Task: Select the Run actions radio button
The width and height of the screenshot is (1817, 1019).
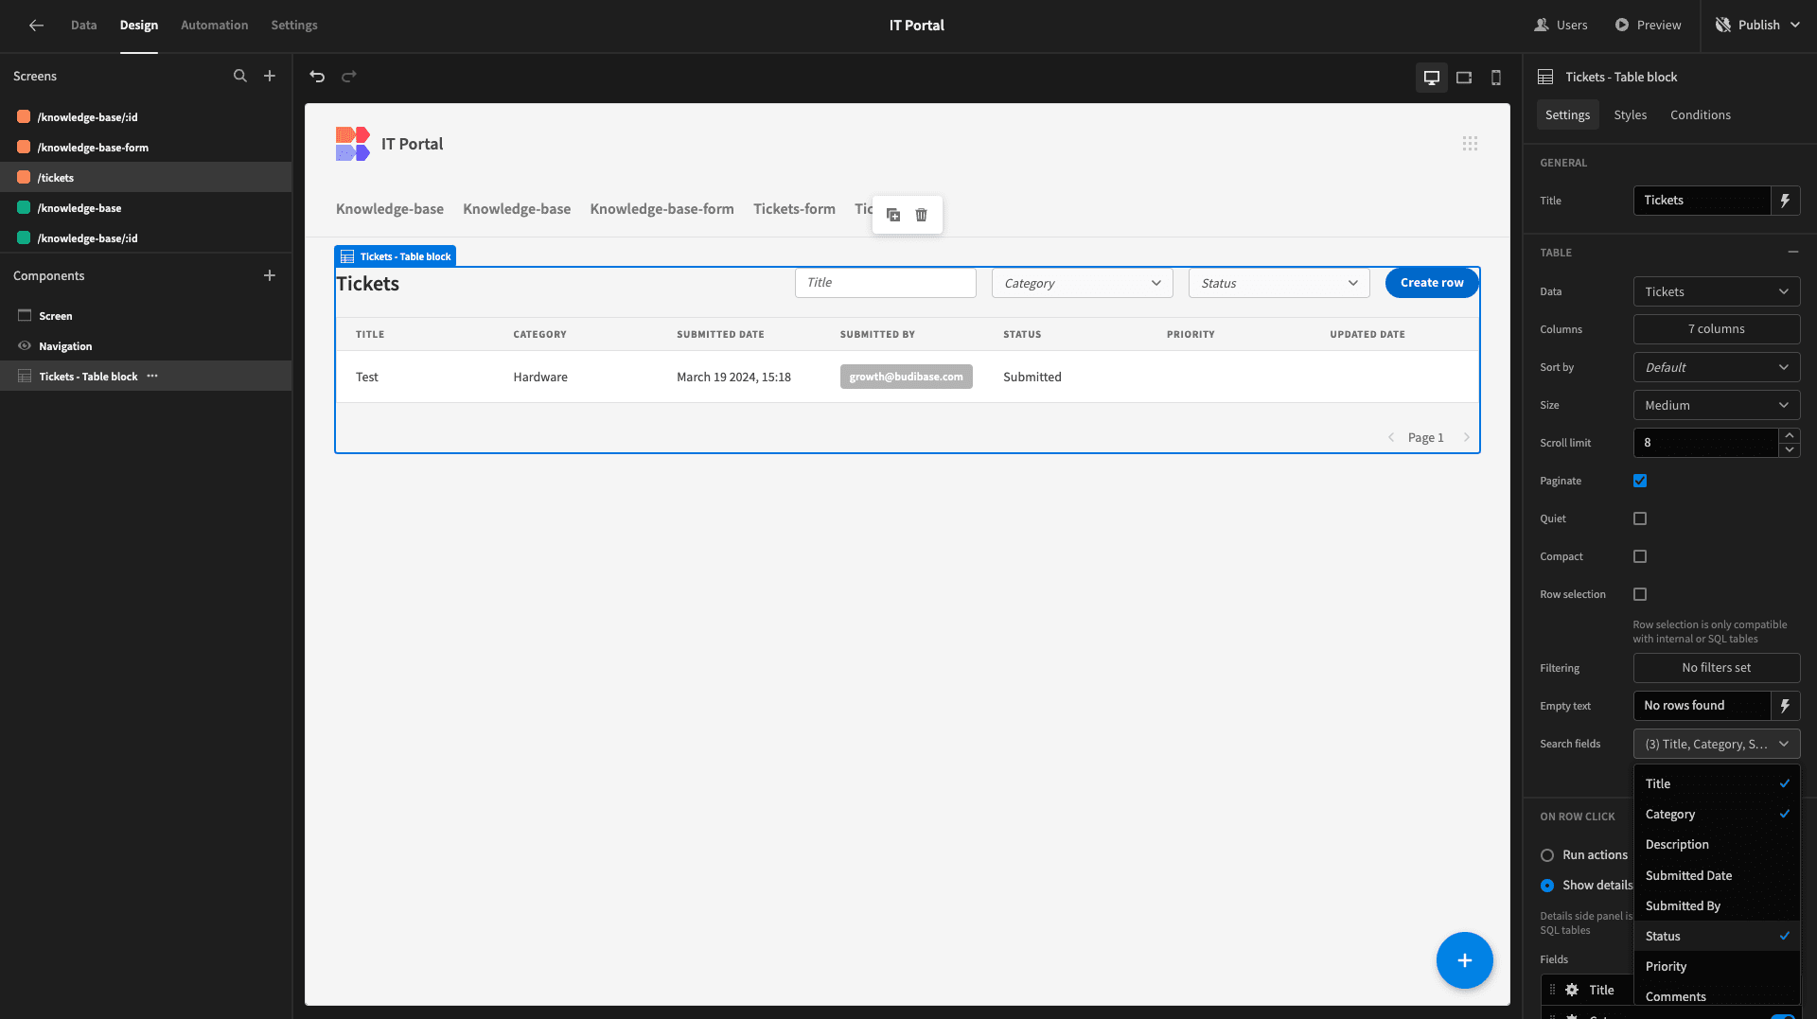Action: click(x=1547, y=855)
